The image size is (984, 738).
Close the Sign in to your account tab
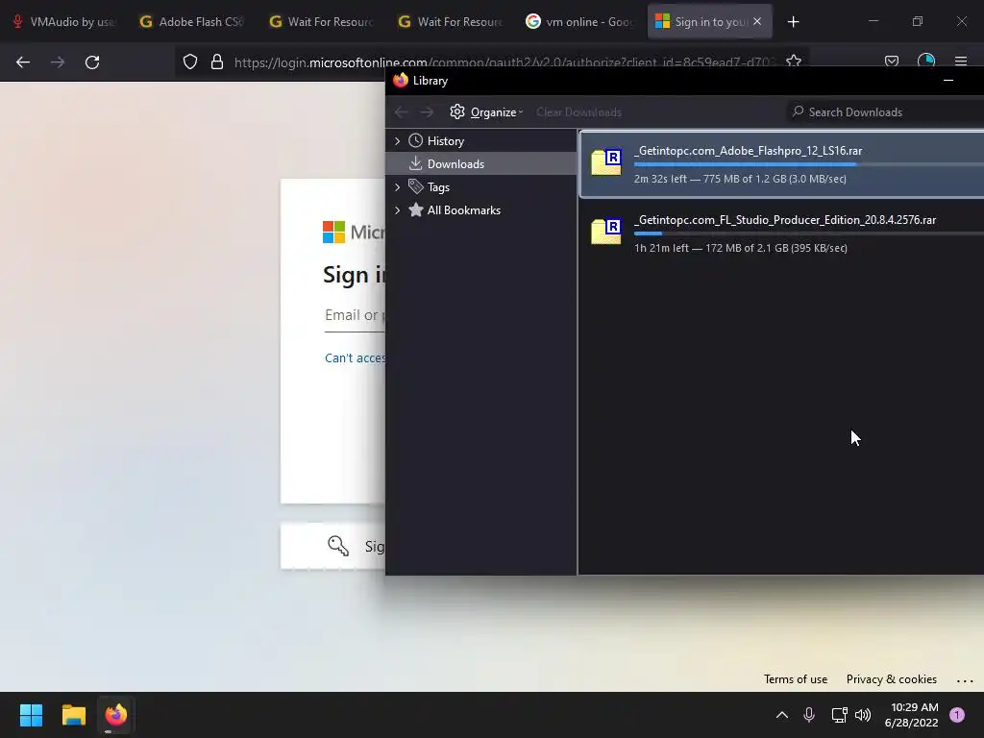[757, 21]
